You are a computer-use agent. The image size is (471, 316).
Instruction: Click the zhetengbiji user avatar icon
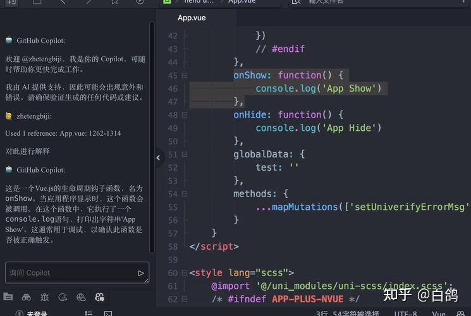pyautogui.click(x=9, y=116)
